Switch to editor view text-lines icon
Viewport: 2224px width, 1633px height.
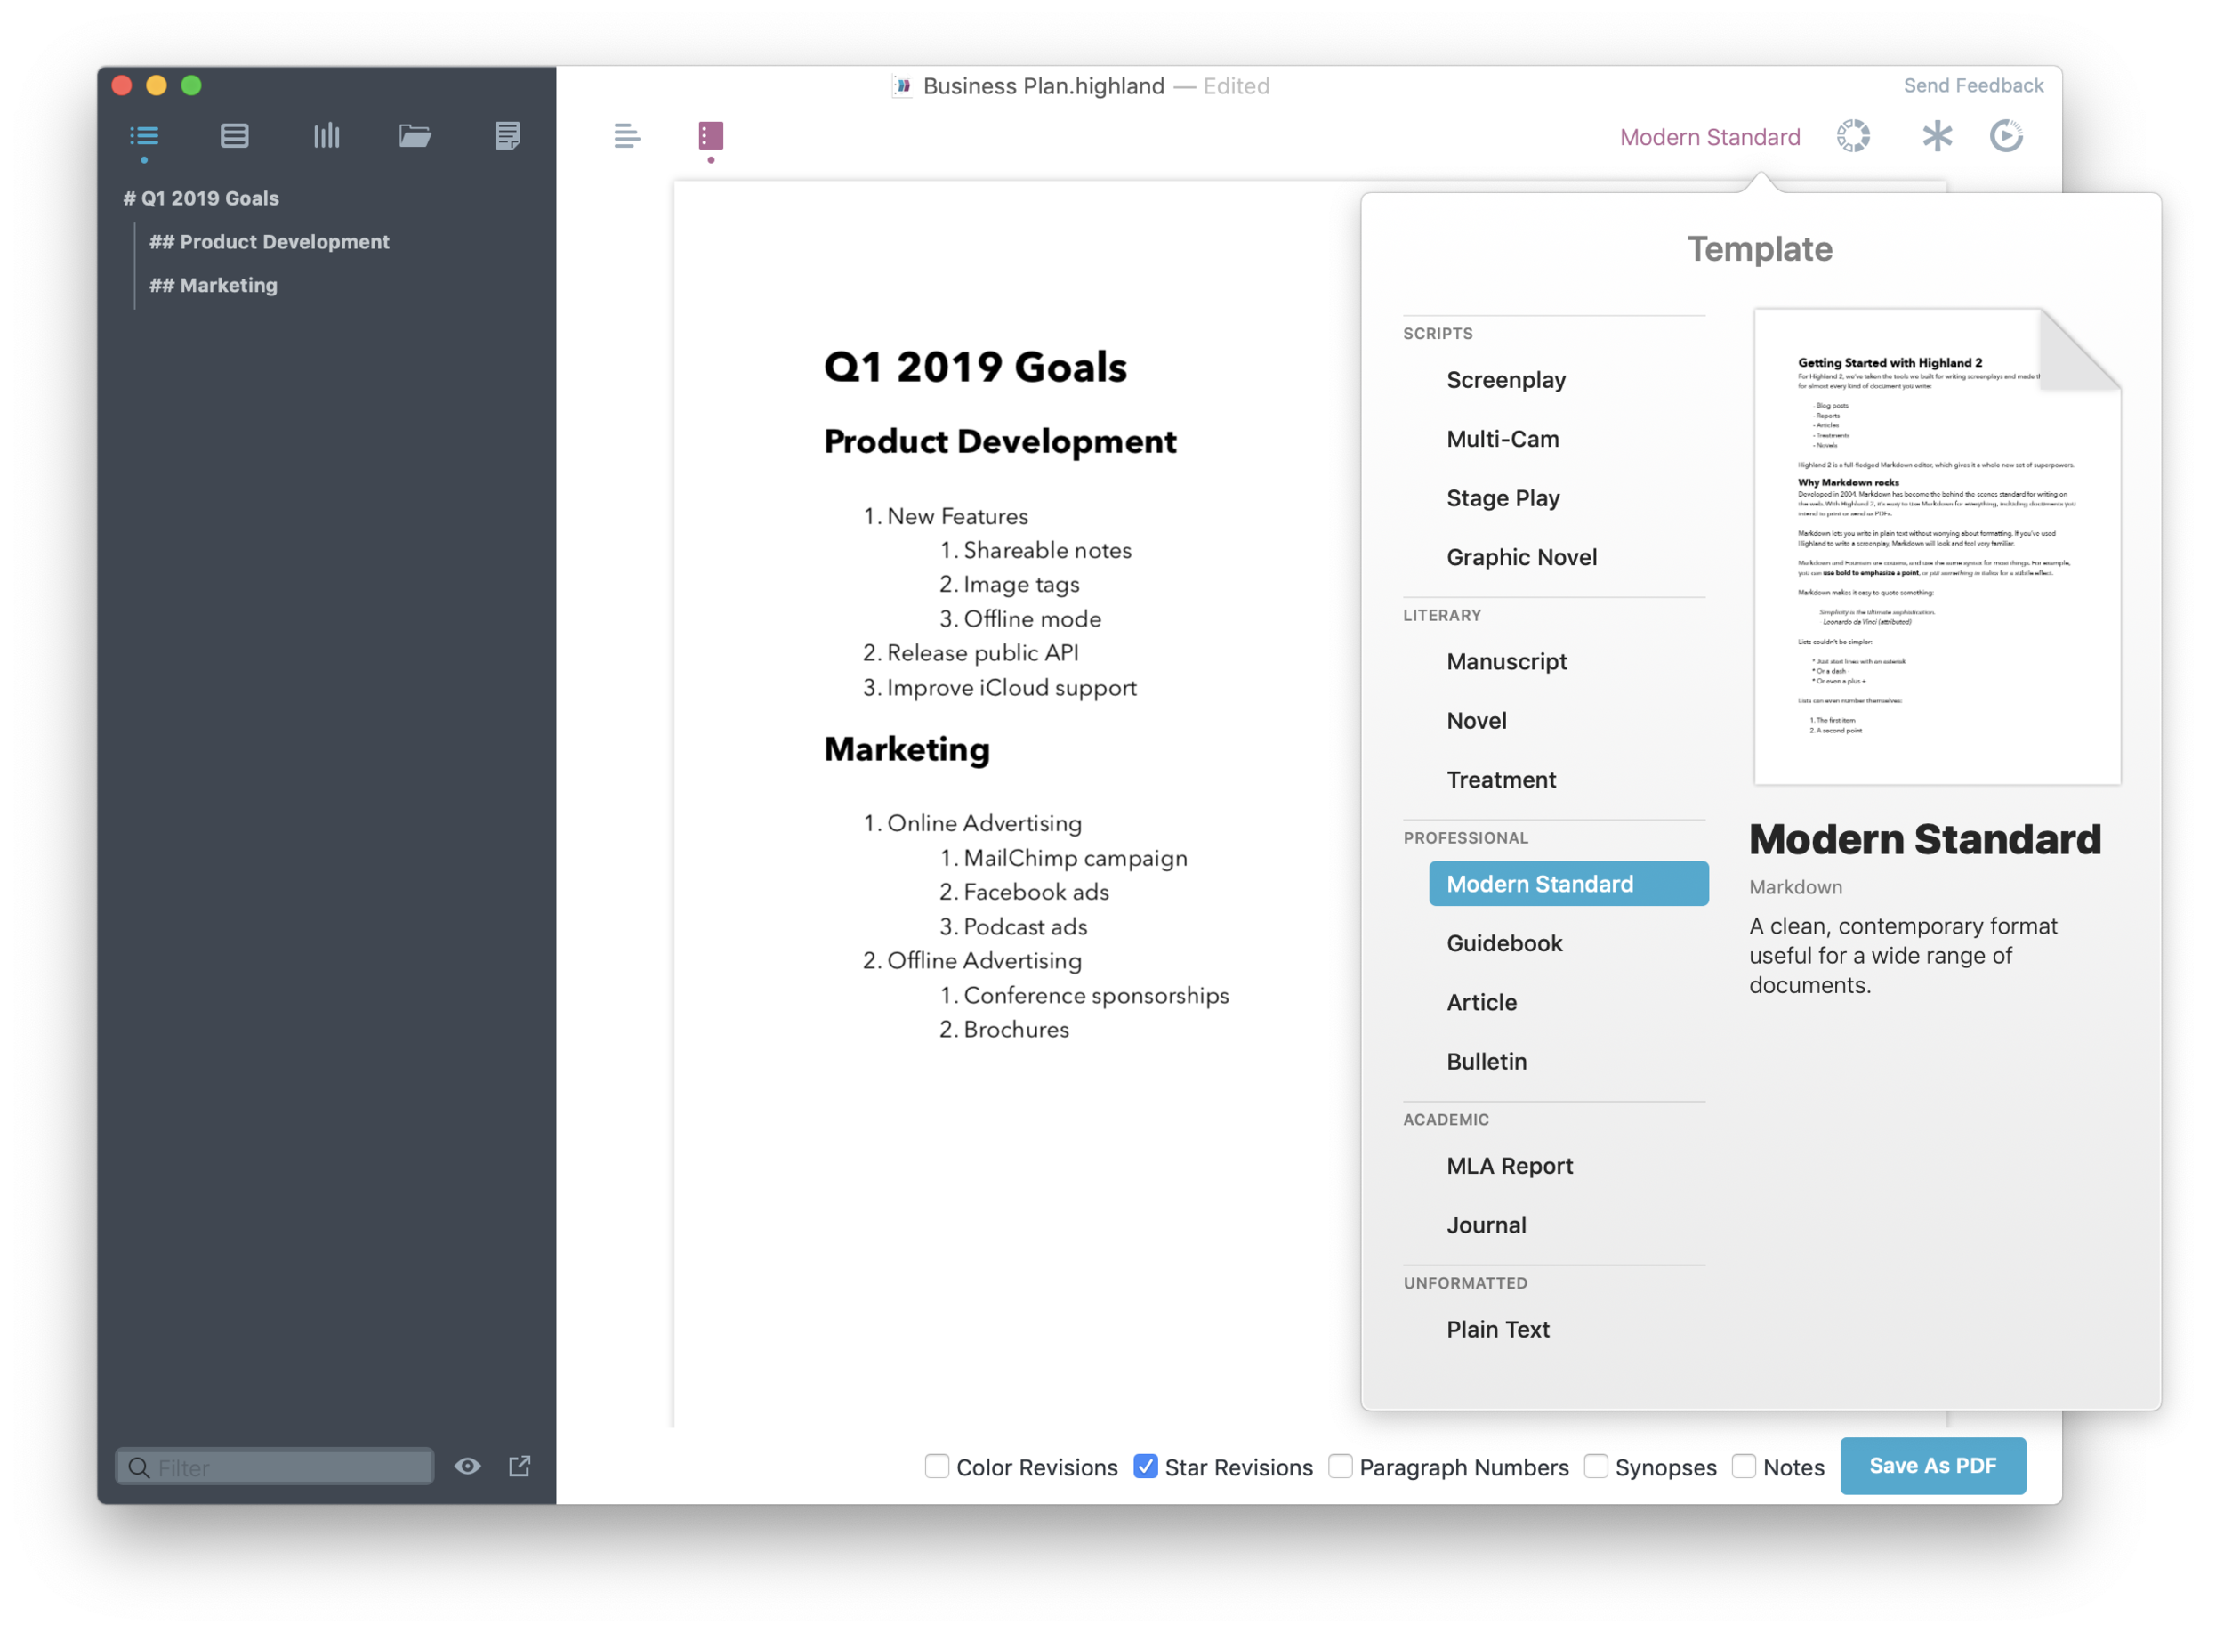pos(626,135)
